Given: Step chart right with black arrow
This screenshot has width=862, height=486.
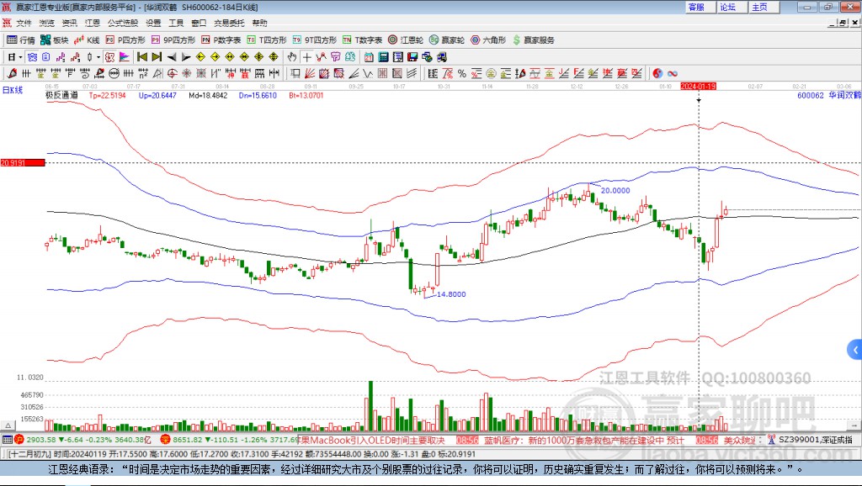Looking at the screenshot, I should [186, 57].
